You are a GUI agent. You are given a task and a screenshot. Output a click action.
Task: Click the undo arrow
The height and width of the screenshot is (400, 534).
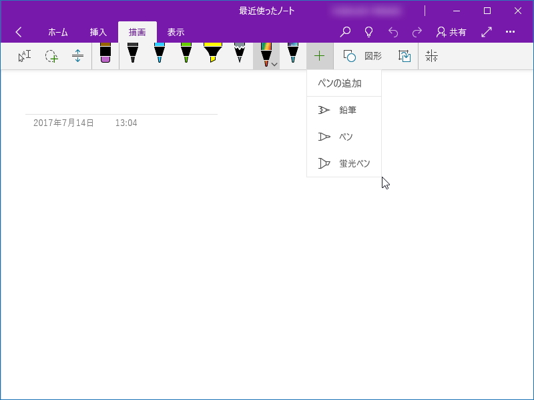[x=394, y=31]
